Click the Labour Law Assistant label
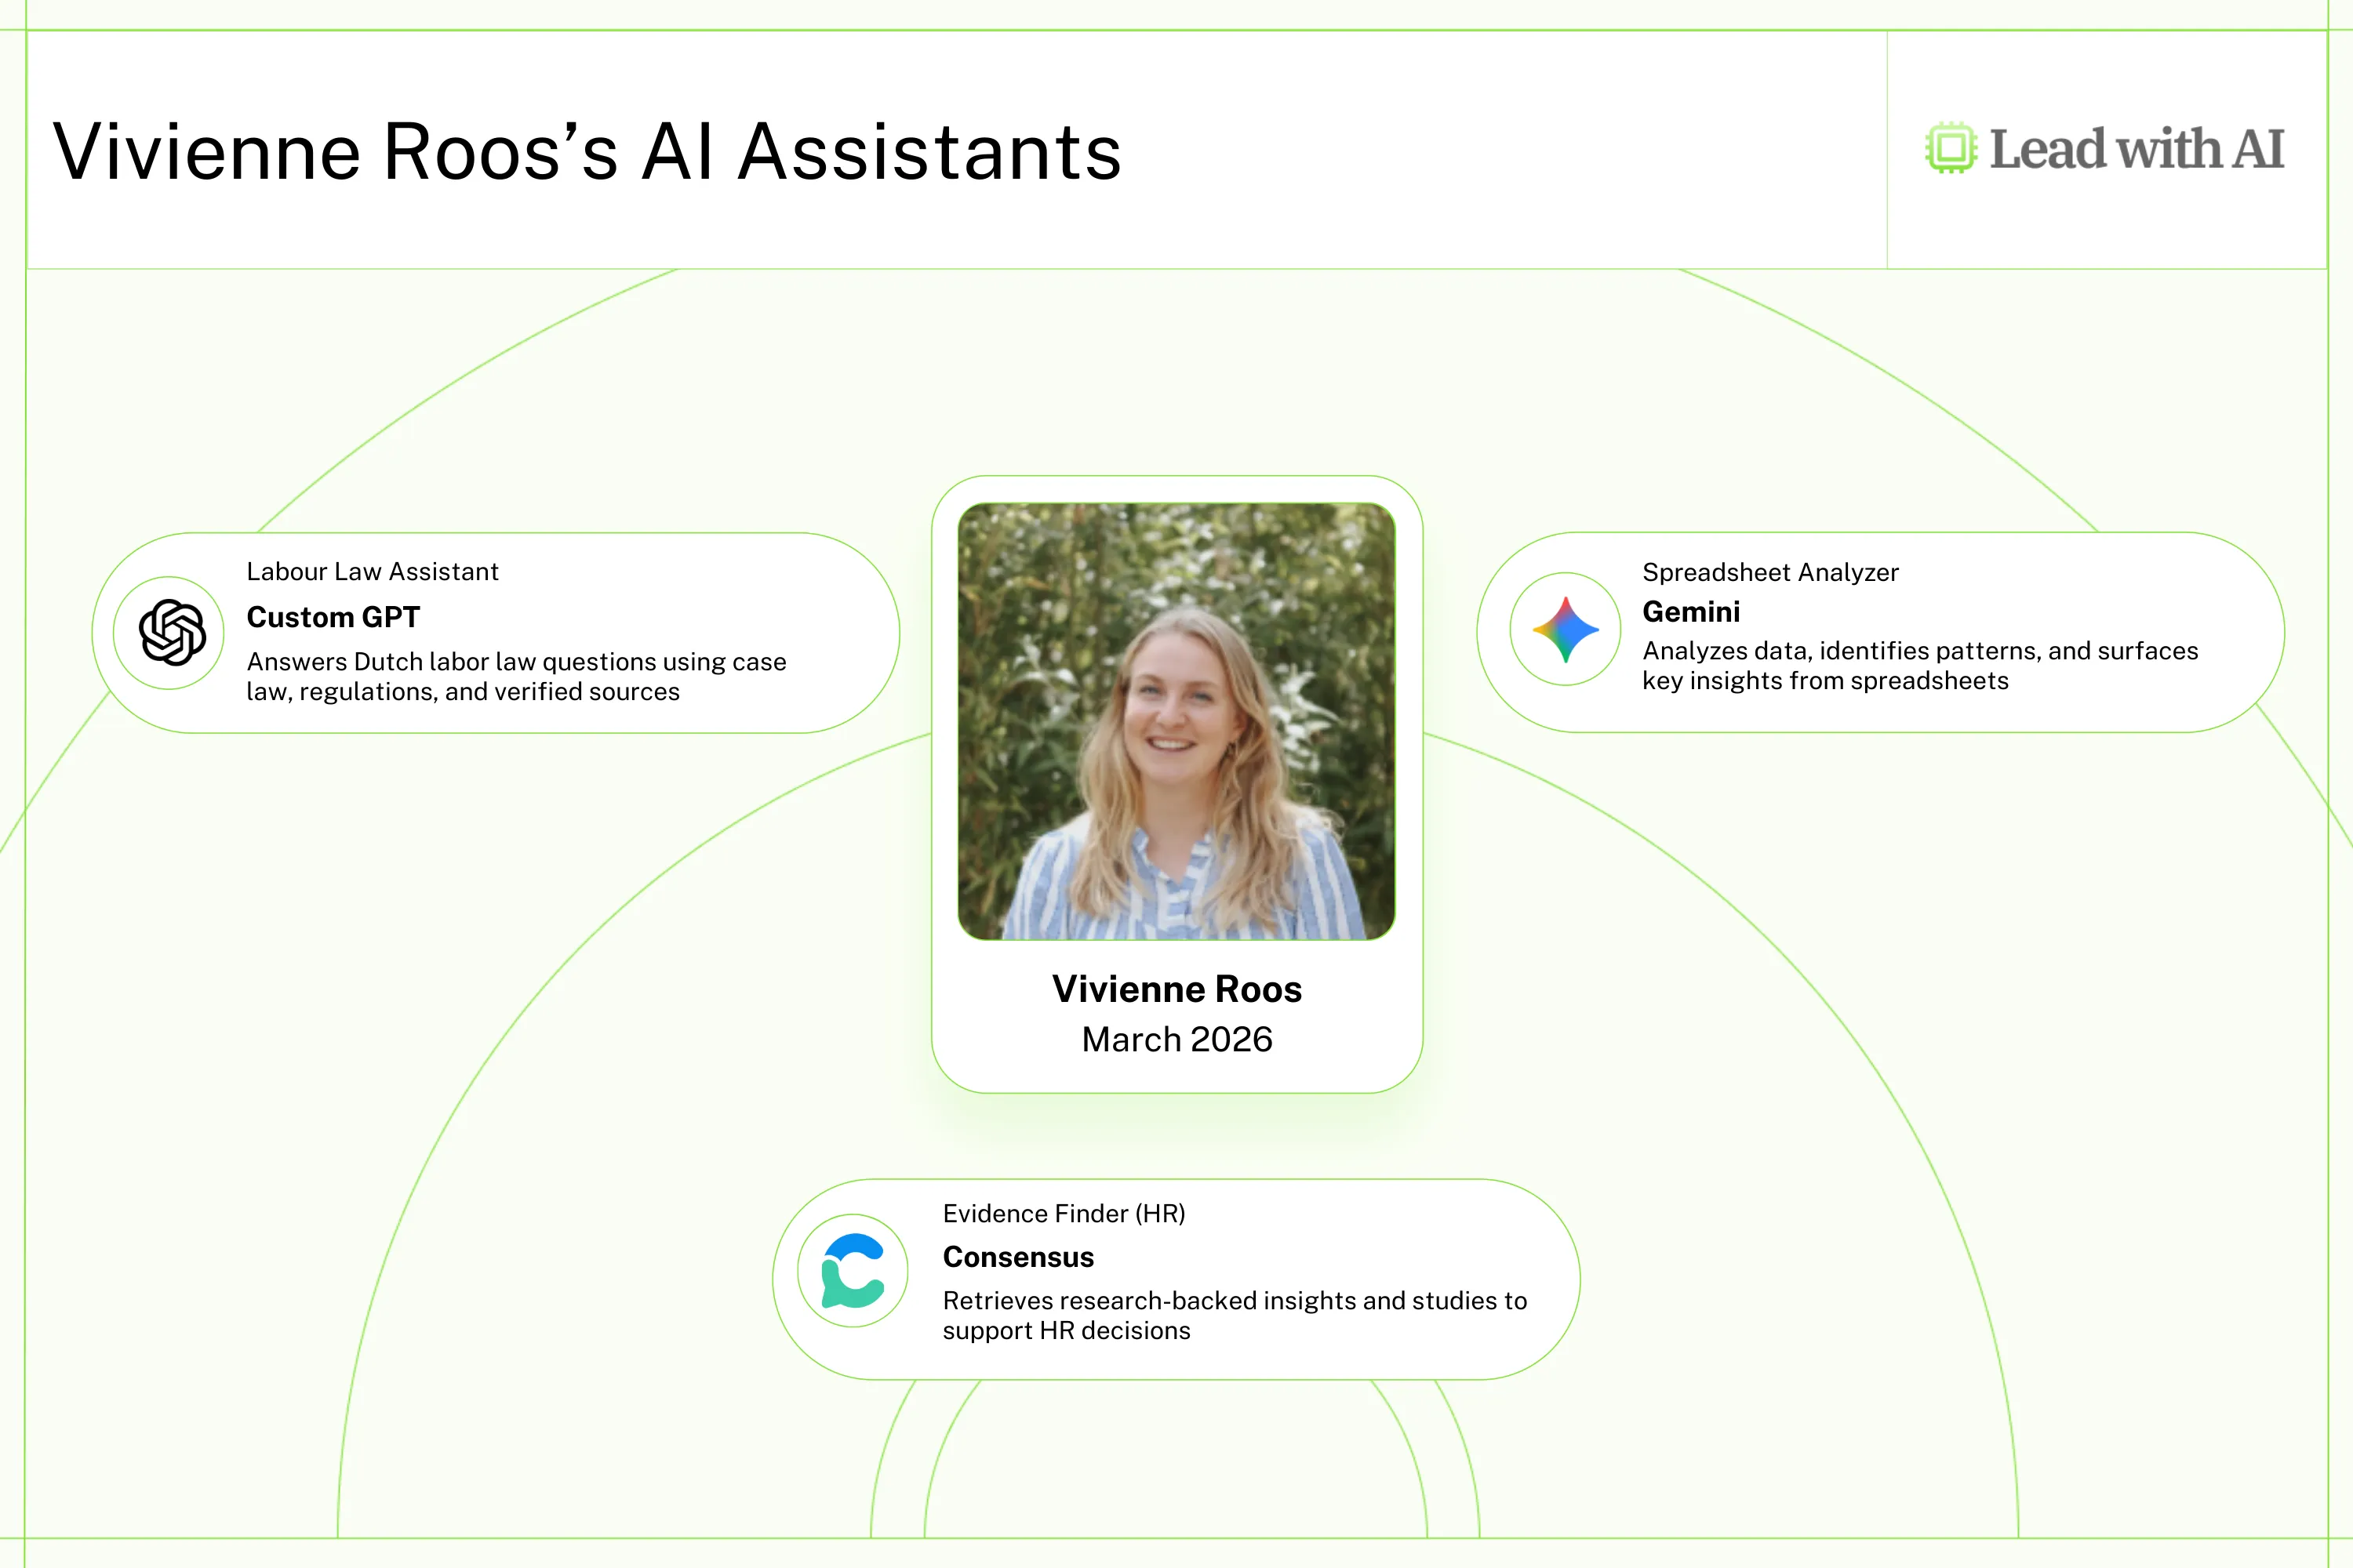This screenshot has width=2353, height=1568. 372,571
